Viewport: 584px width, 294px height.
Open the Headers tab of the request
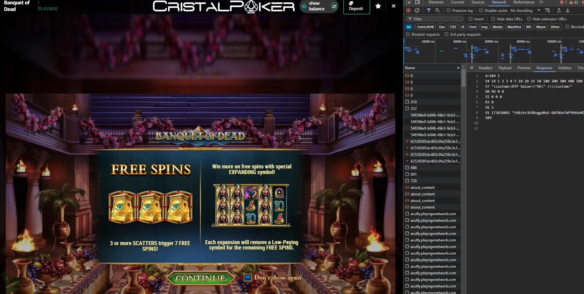tap(486, 68)
